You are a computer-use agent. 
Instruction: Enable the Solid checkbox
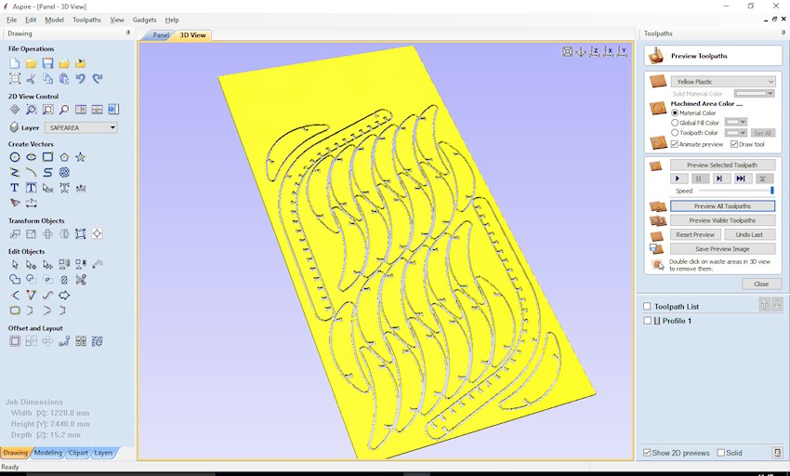[x=721, y=453]
